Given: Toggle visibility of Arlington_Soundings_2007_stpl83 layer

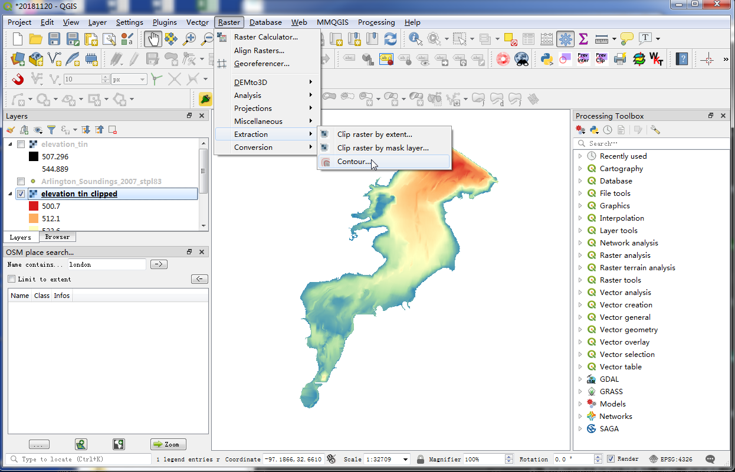Looking at the screenshot, I should [x=21, y=181].
